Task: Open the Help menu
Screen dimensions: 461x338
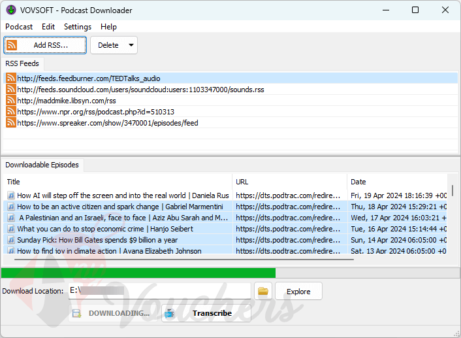Action: click(108, 27)
